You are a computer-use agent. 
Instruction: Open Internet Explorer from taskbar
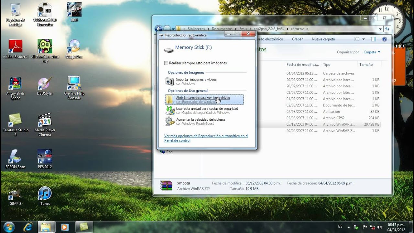point(27,227)
